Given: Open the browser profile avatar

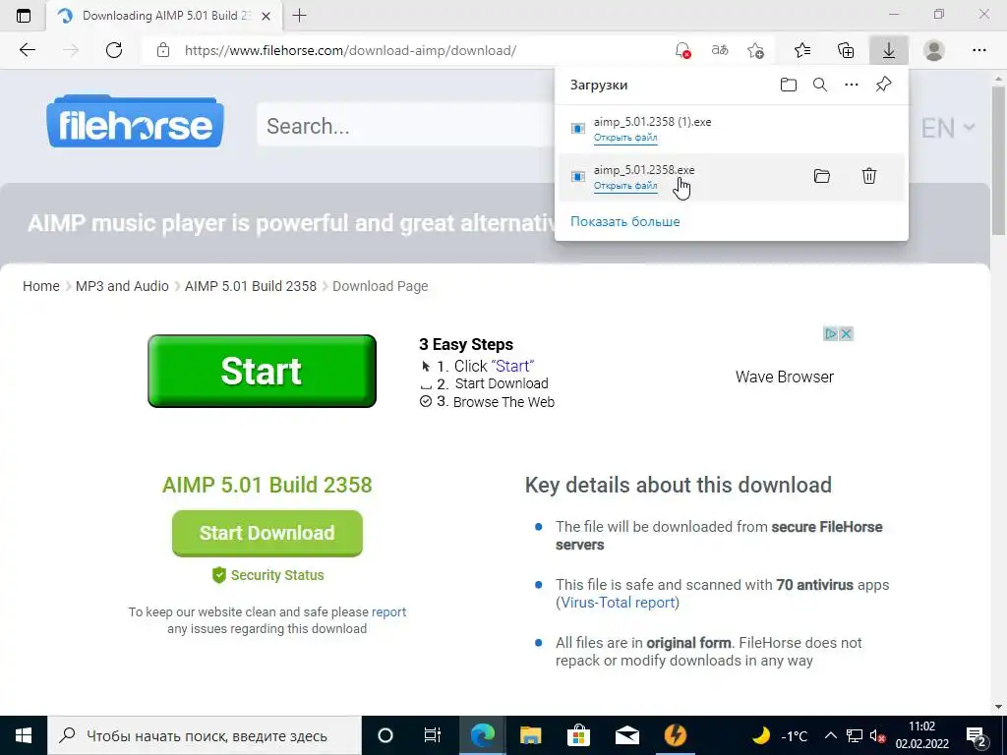Looking at the screenshot, I should [x=934, y=50].
